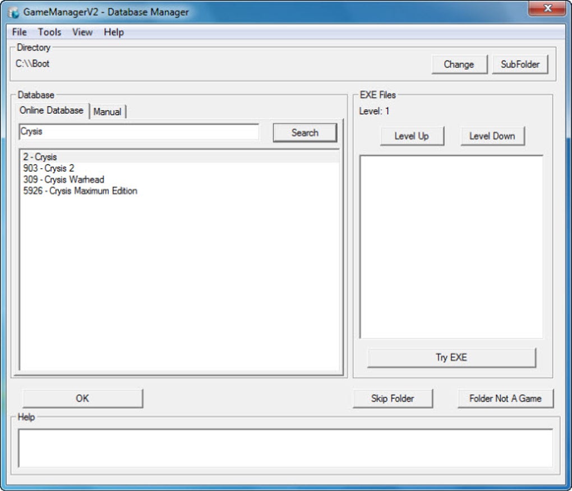This screenshot has height=491, width=572.
Task: Click the C:\\Boot directory path text
Action: click(x=33, y=64)
